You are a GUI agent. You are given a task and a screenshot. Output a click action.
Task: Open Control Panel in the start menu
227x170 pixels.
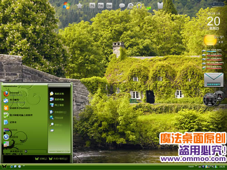pos(58,112)
